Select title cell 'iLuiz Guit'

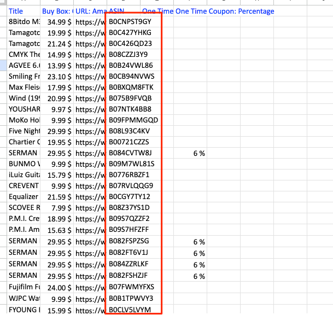click(24, 175)
